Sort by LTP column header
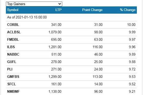 click(58, 10)
